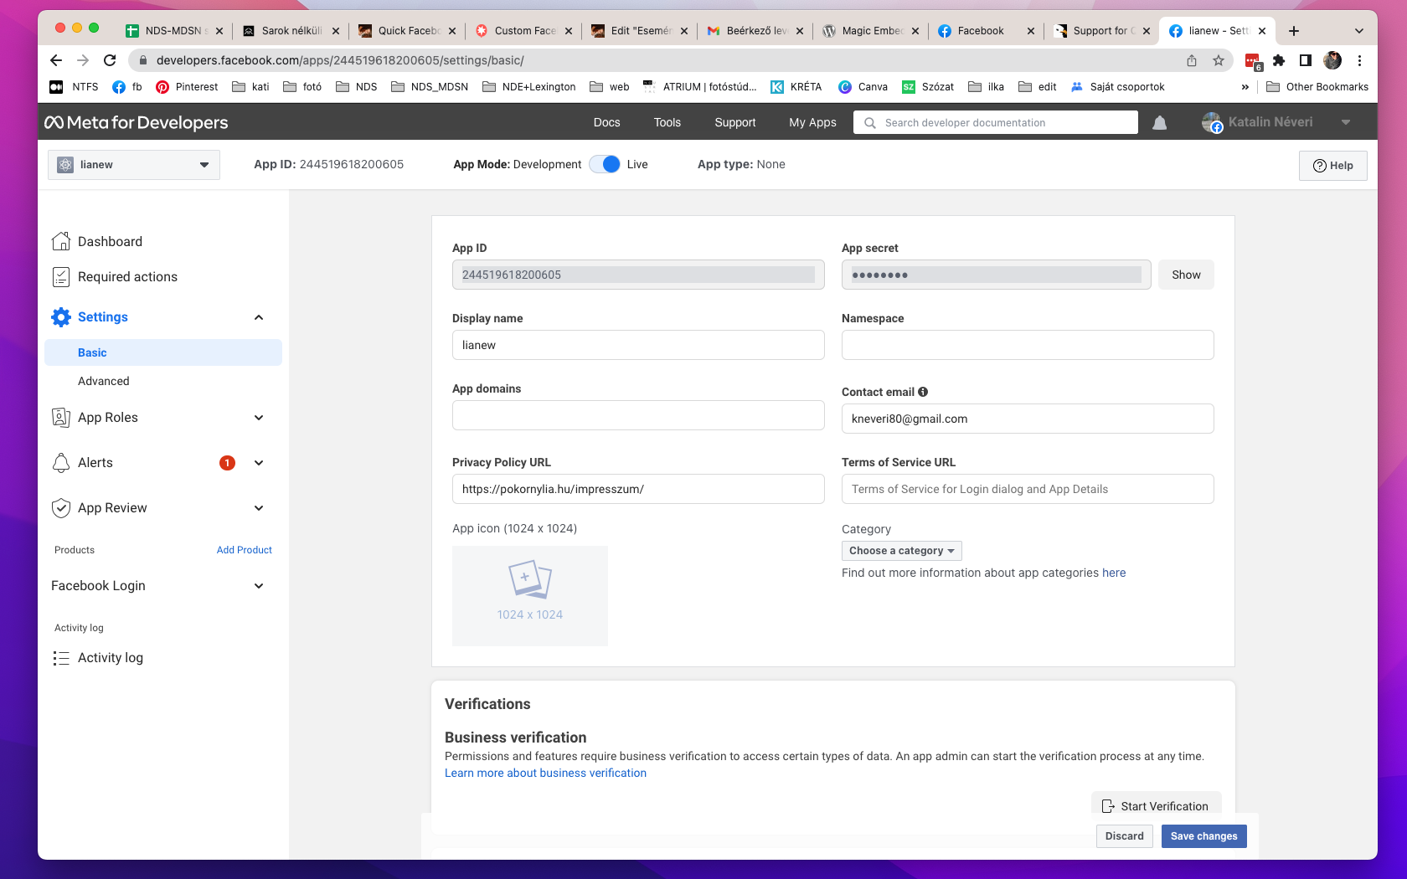Open the Other Bookmarks folder
The width and height of the screenshot is (1407, 879).
(1317, 87)
